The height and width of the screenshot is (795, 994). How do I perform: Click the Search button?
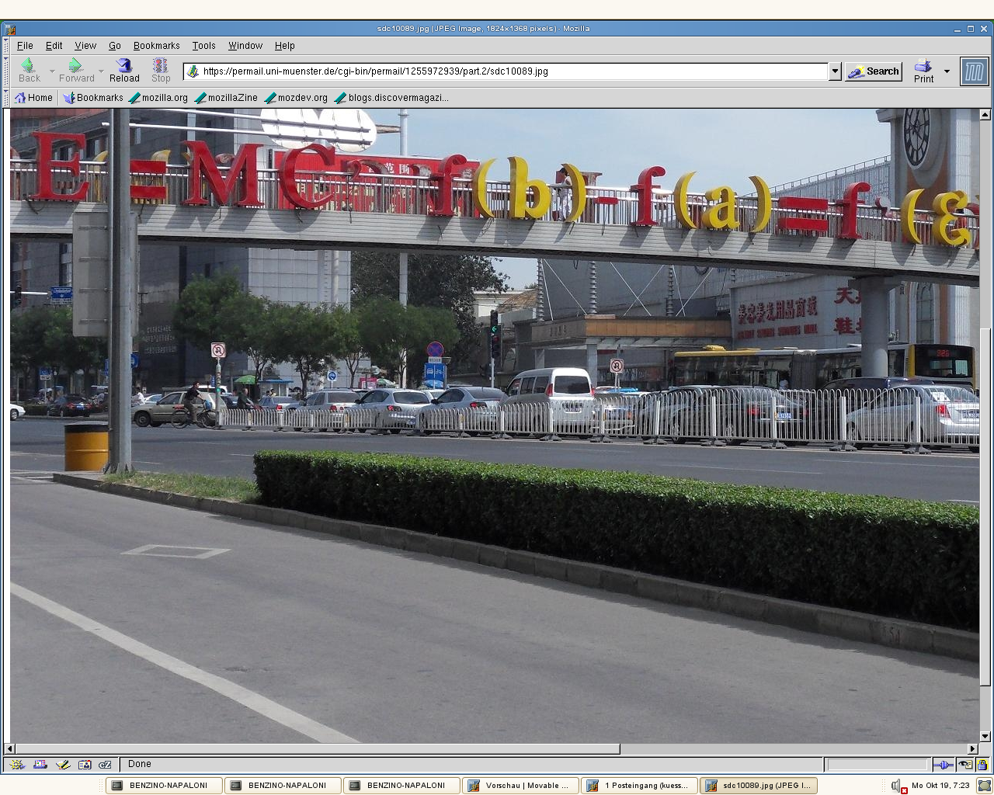click(874, 71)
